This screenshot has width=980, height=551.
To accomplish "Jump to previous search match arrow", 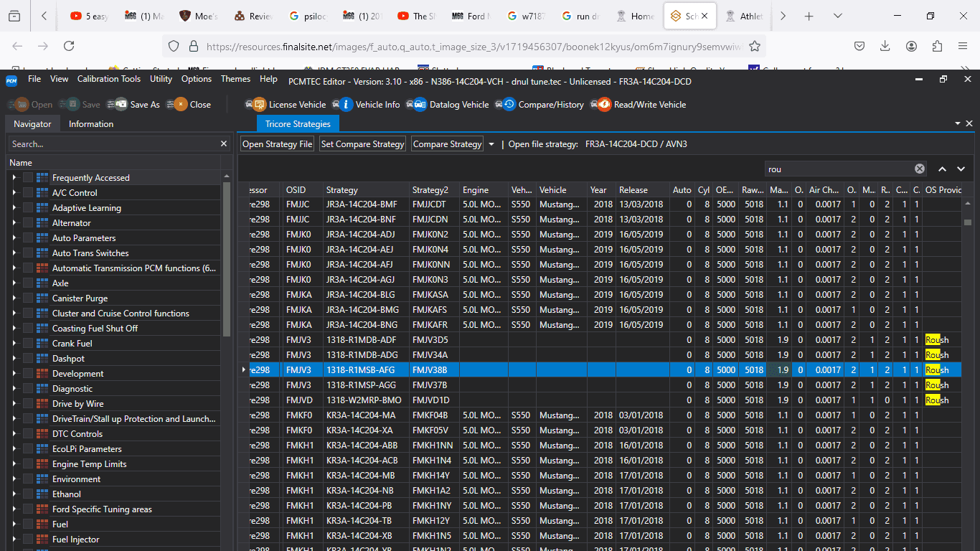I will [x=942, y=169].
